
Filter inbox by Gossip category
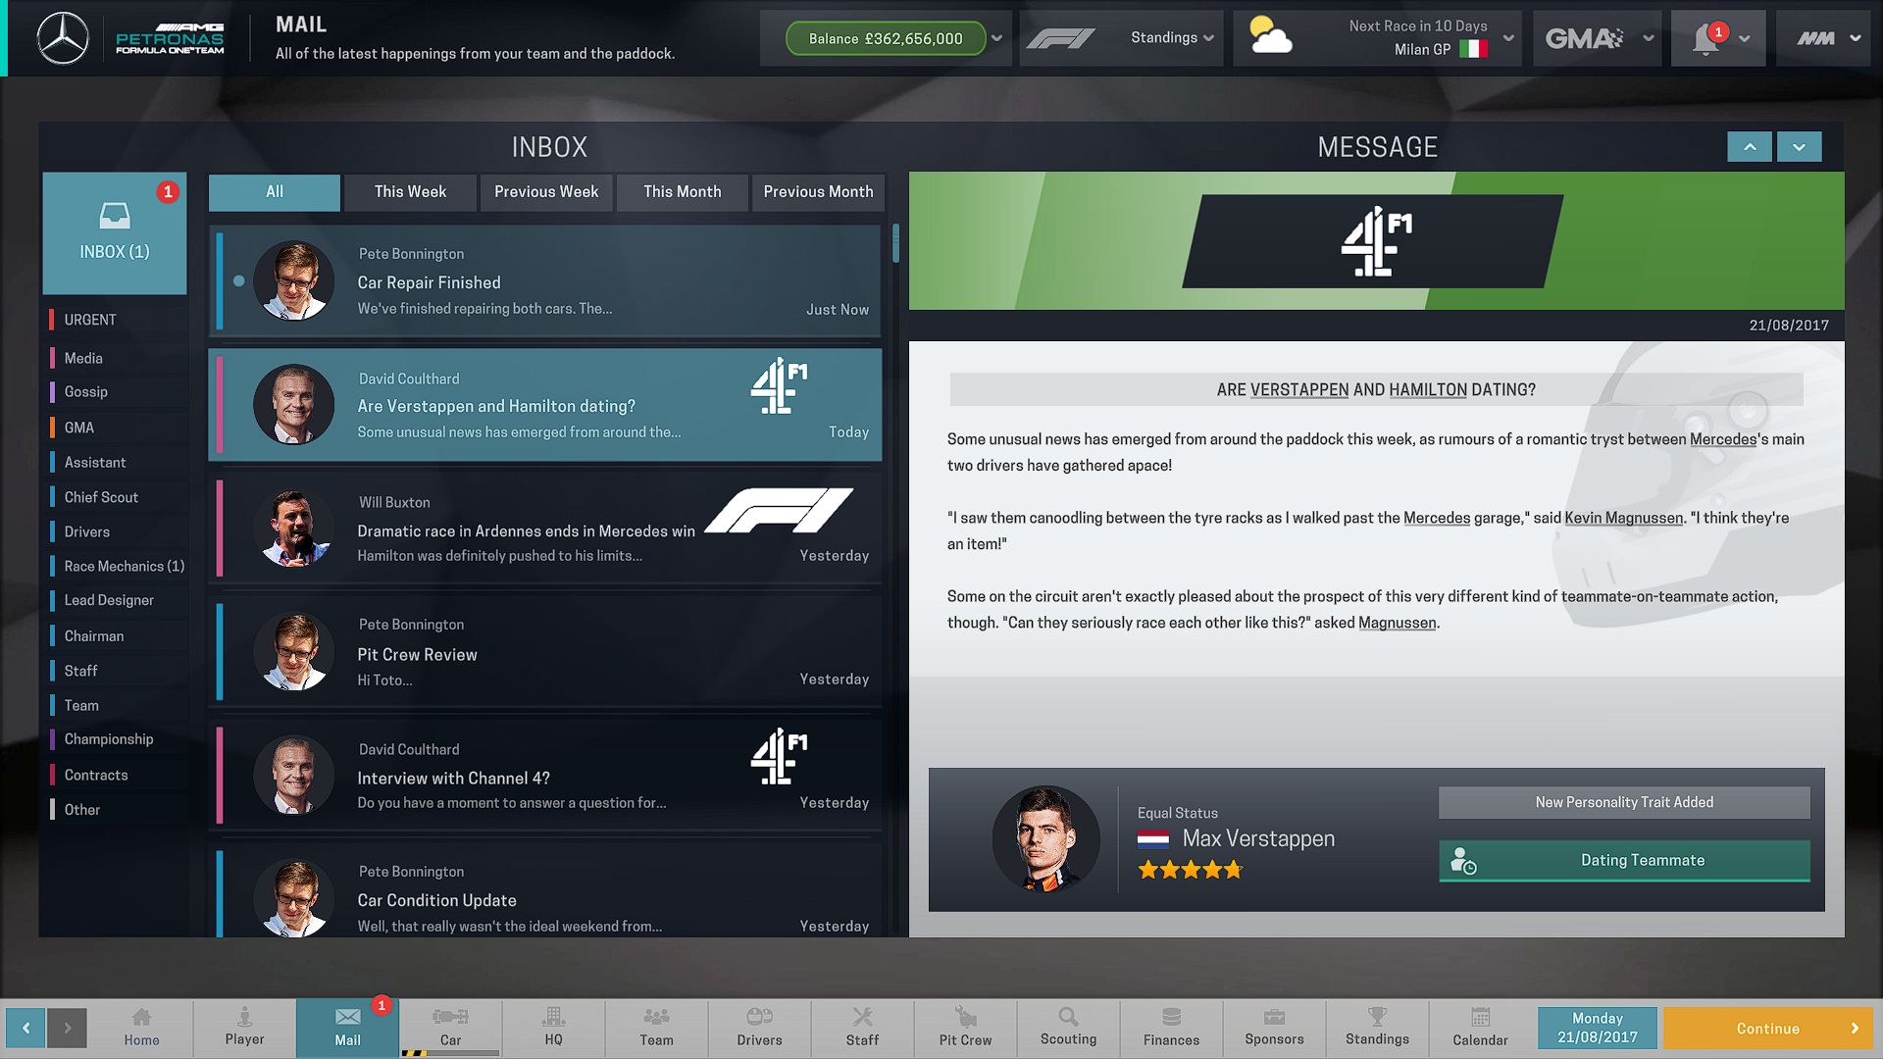86,392
